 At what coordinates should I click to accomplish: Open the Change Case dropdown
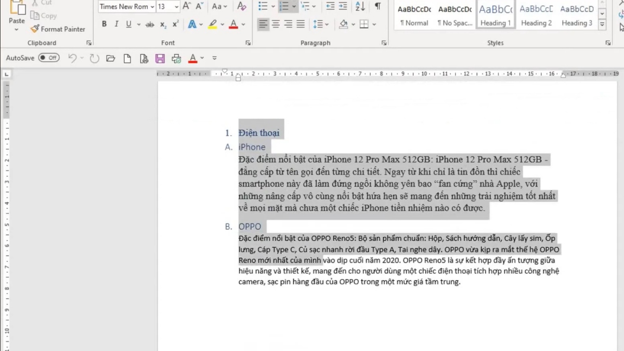(x=220, y=6)
